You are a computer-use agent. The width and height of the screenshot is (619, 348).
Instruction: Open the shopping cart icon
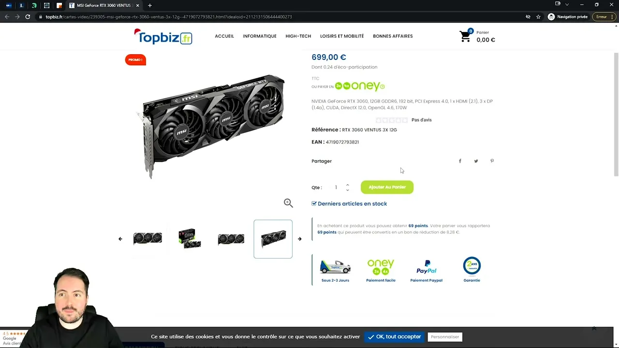465,36
